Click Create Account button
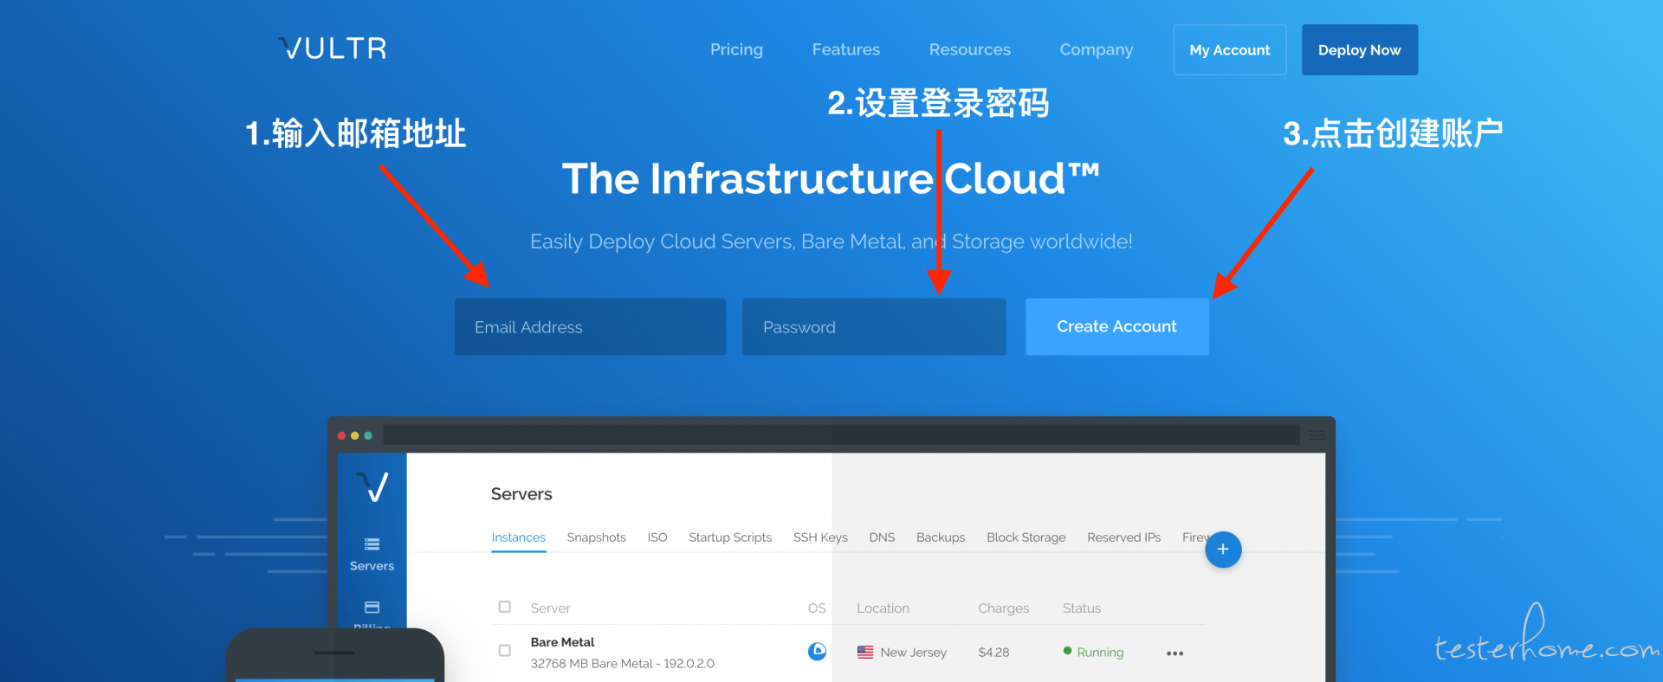The height and width of the screenshot is (682, 1663). pyautogui.click(x=1117, y=326)
